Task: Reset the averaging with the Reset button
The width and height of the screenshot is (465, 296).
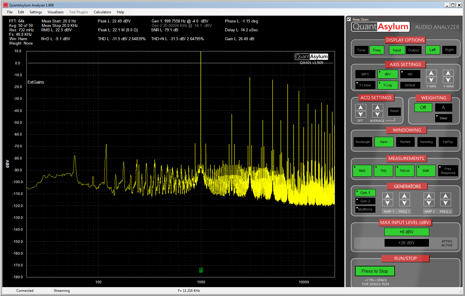Action: [x=394, y=111]
